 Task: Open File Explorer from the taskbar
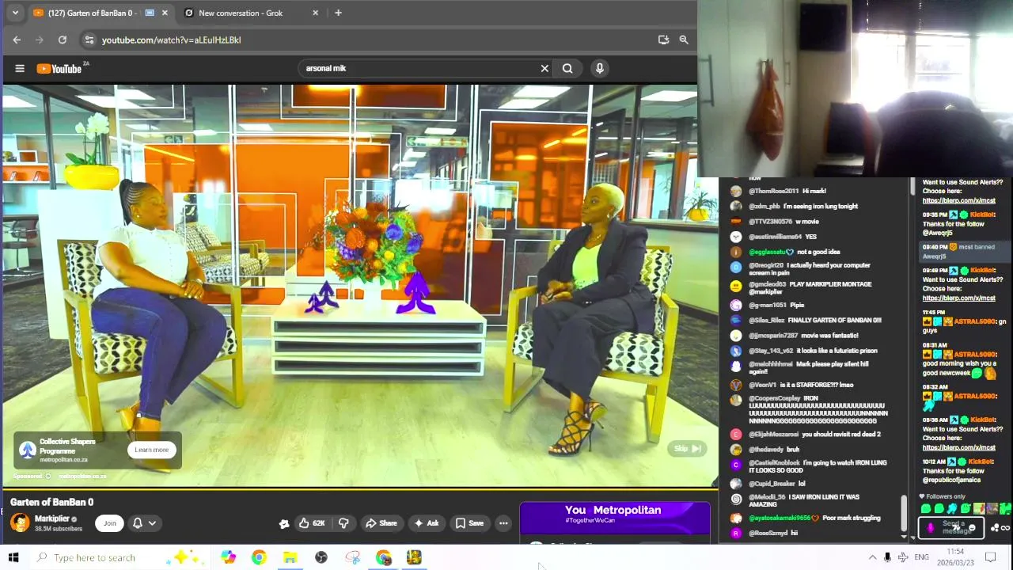pos(290,557)
